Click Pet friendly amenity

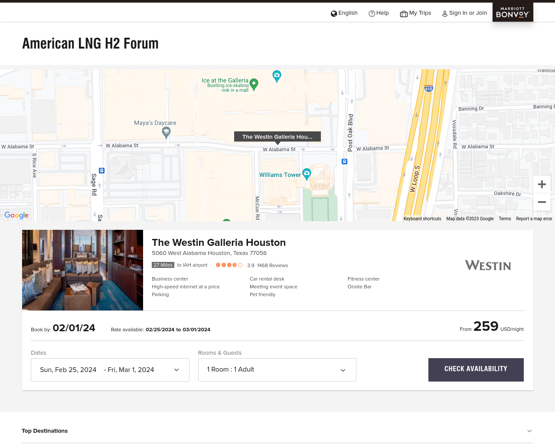click(x=262, y=294)
